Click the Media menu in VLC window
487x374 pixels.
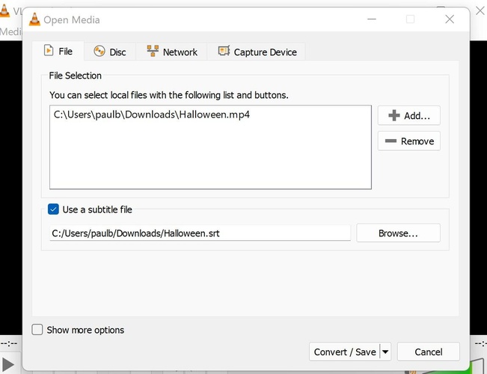coord(11,31)
